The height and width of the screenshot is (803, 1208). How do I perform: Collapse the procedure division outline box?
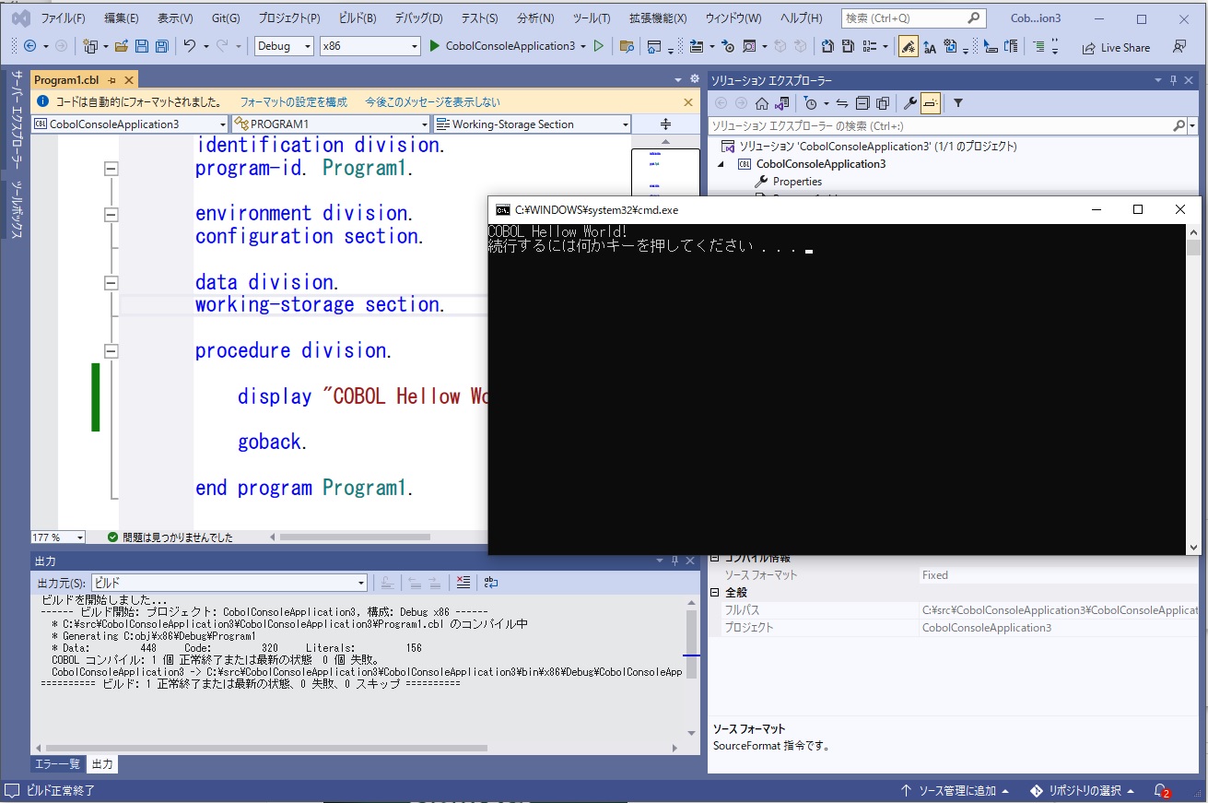pyautogui.click(x=111, y=351)
